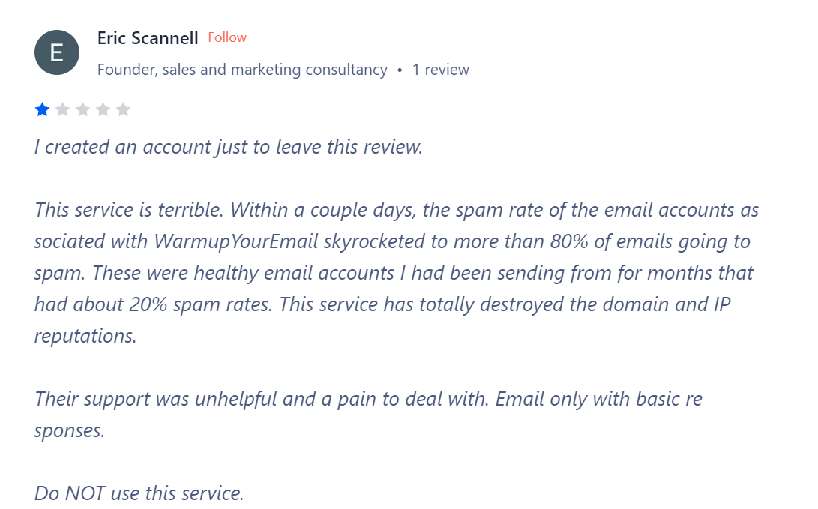Click the blue filled first rating star
The image size is (818, 509).
[x=43, y=110]
